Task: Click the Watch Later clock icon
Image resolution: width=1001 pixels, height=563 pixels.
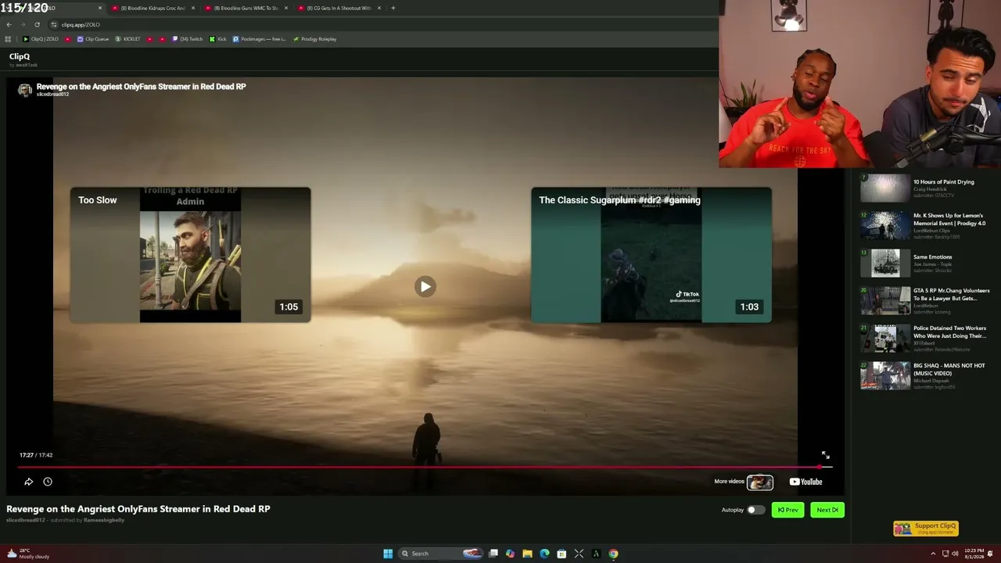Action: tap(48, 482)
